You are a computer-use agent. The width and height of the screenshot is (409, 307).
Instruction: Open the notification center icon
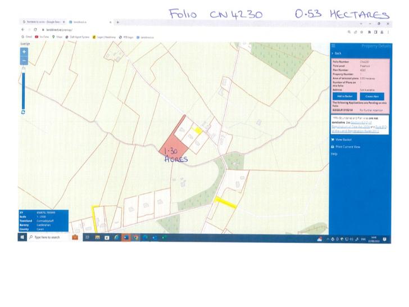coord(385,239)
